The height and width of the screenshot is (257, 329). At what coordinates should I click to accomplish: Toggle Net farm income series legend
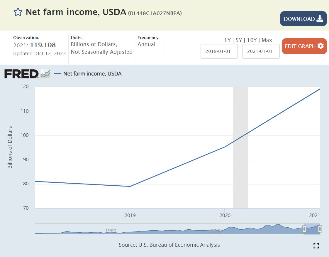(88, 74)
